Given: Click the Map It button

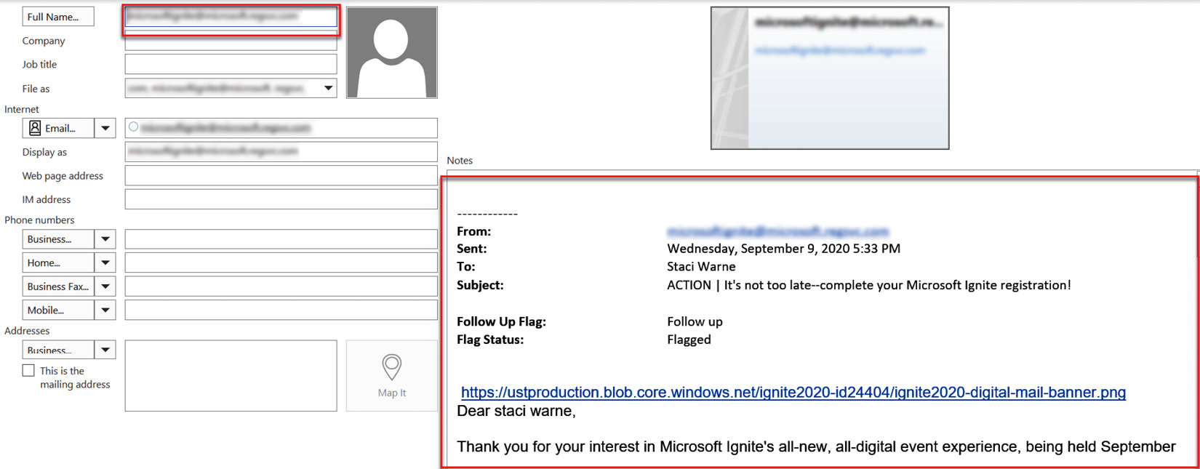Looking at the screenshot, I should (x=392, y=375).
